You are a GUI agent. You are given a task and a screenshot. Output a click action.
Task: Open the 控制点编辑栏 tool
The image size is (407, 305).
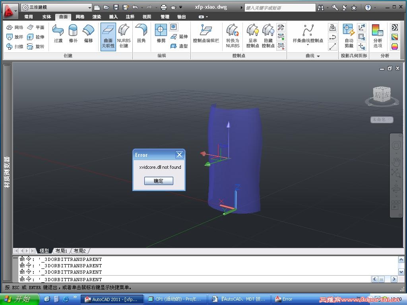tap(206, 33)
